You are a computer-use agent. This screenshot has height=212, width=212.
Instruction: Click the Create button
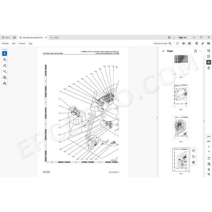pos(55,38)
